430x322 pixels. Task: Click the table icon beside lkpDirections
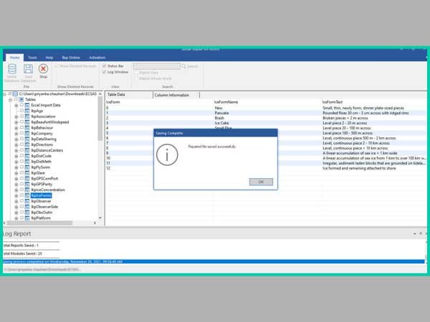click(x=27, y=145)
